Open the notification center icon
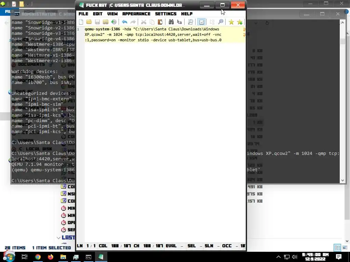The height and width of the screenshot is (262, 350). pyautogui.click(x=339, y=257)
